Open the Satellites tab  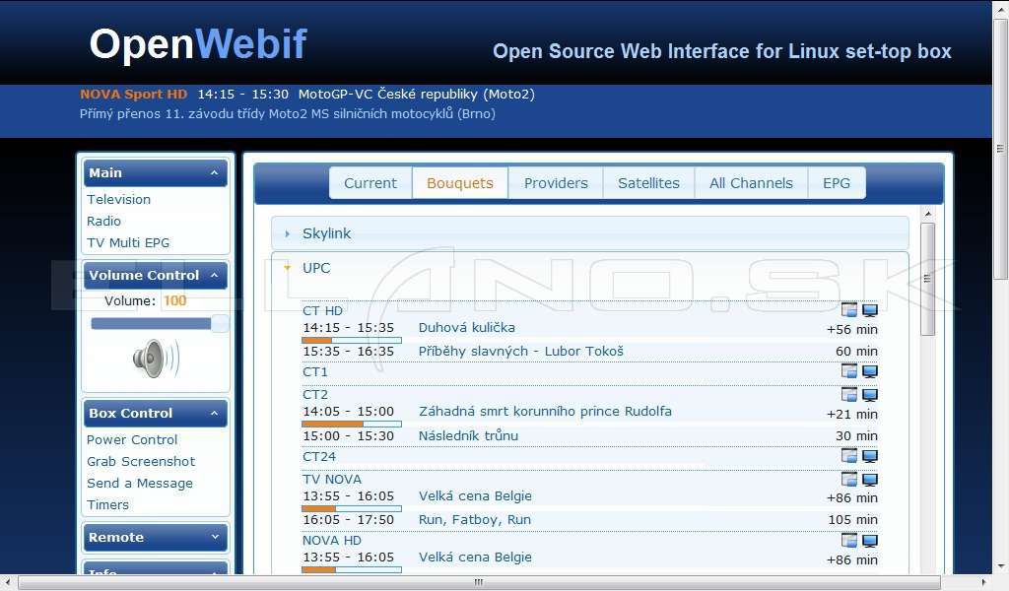point(648,183)
